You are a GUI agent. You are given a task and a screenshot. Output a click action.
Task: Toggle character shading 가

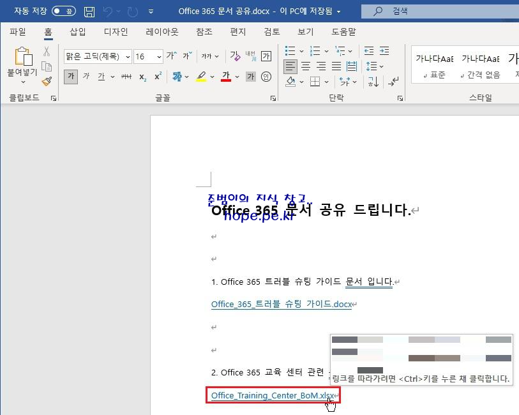[x=251, y=77]
